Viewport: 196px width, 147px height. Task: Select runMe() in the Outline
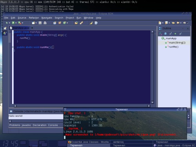(x=172, y=47)
